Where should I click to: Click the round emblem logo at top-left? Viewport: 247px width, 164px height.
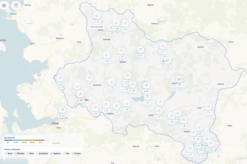(5, 5)
